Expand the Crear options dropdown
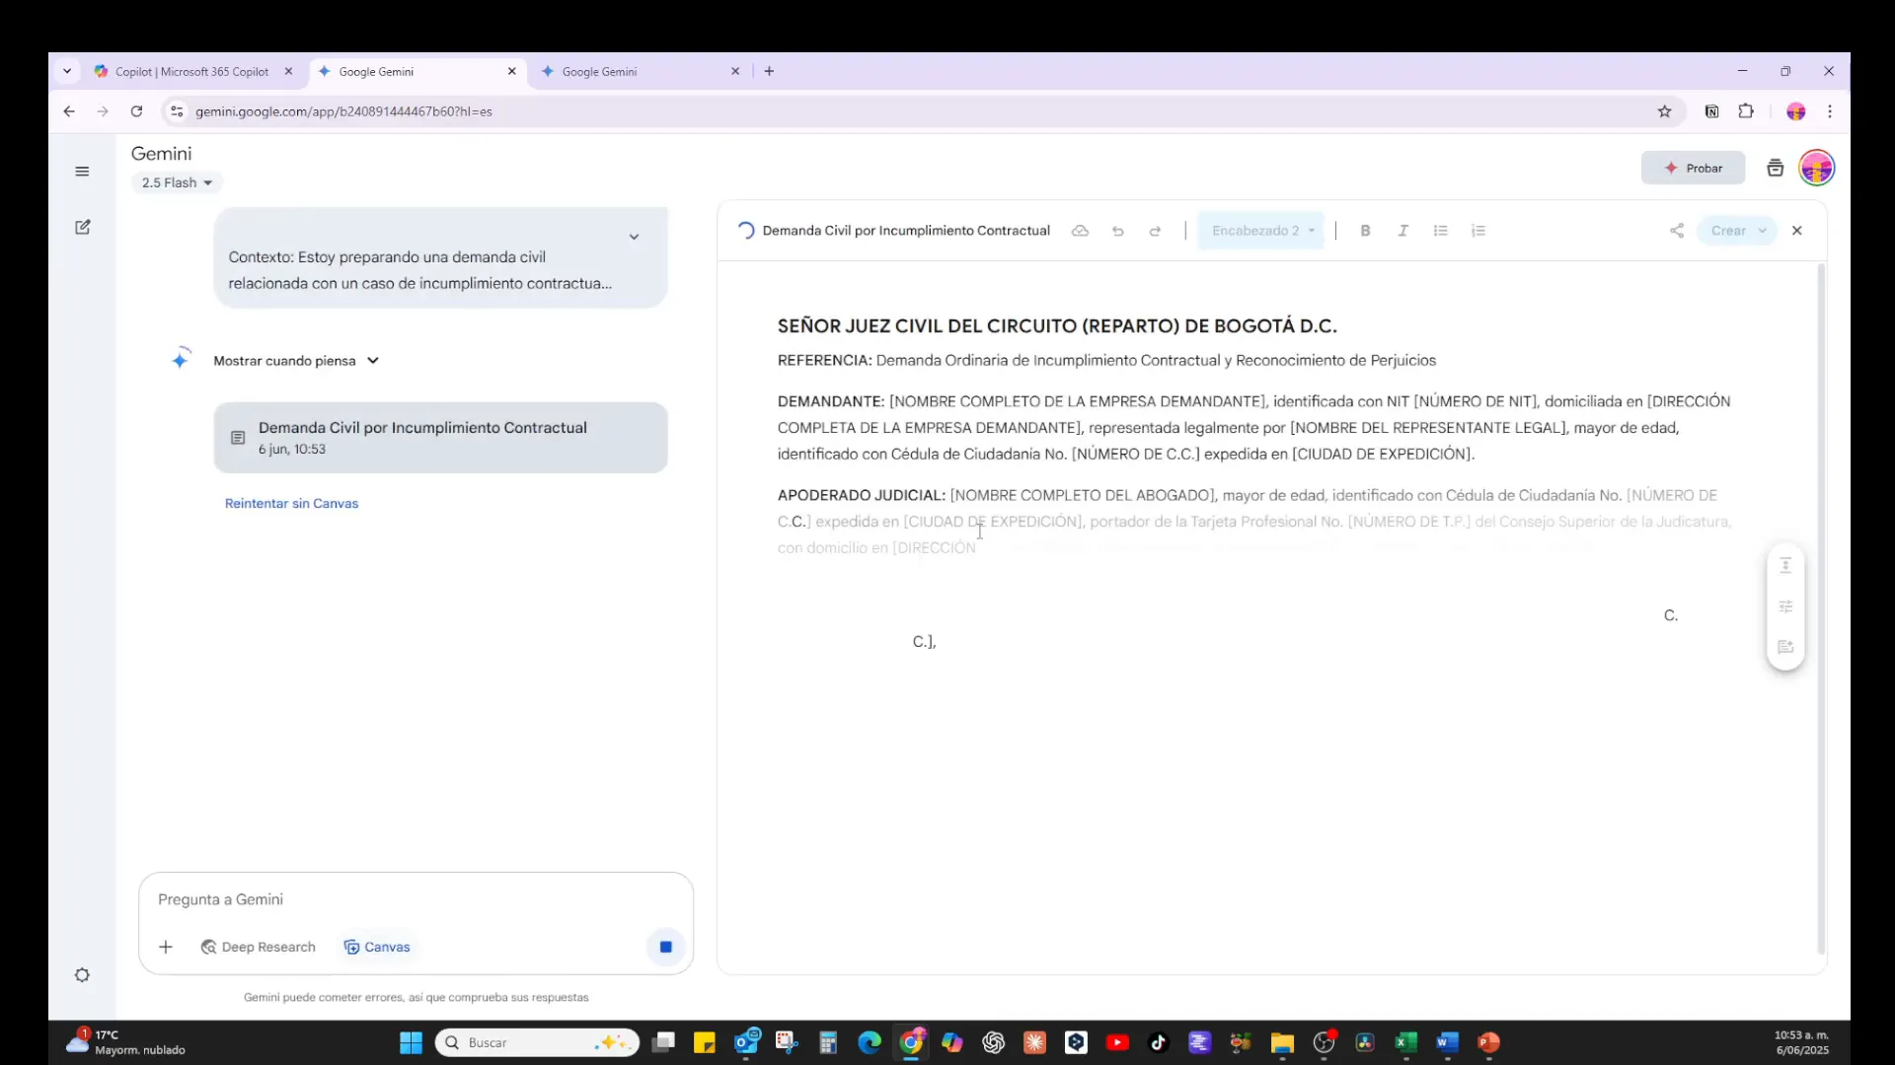The width and height of the screenshot is (1895, 1065). [1737, 230]
